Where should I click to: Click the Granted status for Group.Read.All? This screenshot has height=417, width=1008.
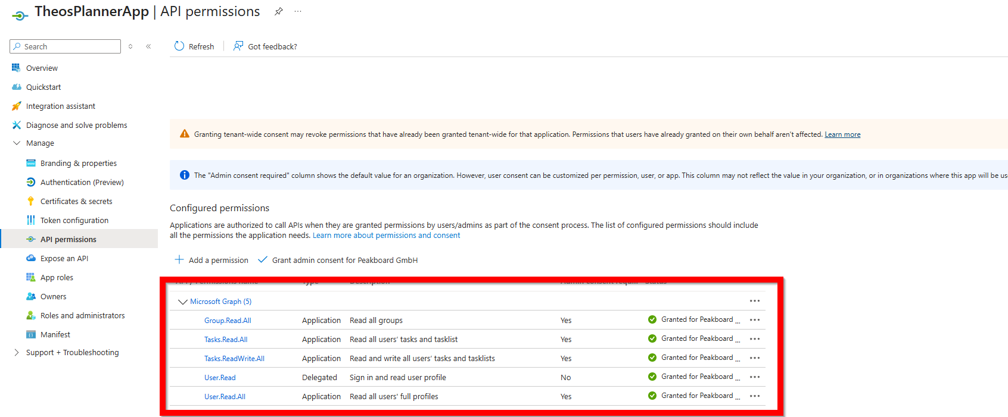694,319
